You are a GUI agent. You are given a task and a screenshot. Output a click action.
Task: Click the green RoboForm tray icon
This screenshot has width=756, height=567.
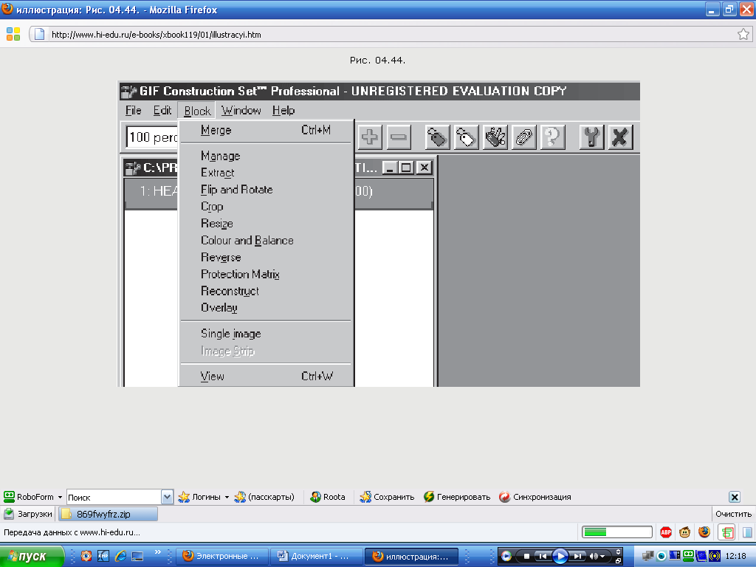pyautogui.click(x=689, y=556)
